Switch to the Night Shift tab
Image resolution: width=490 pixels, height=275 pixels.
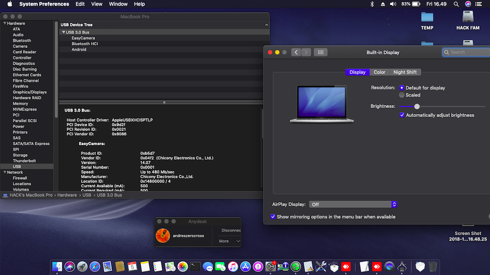point(405,72)
